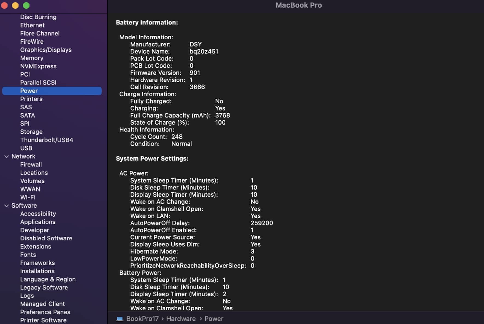Image resolution: width=484 pixels, height=324 pixels.
Task: Click the System Power Settings heading
Action: click(x=152, y=158)
